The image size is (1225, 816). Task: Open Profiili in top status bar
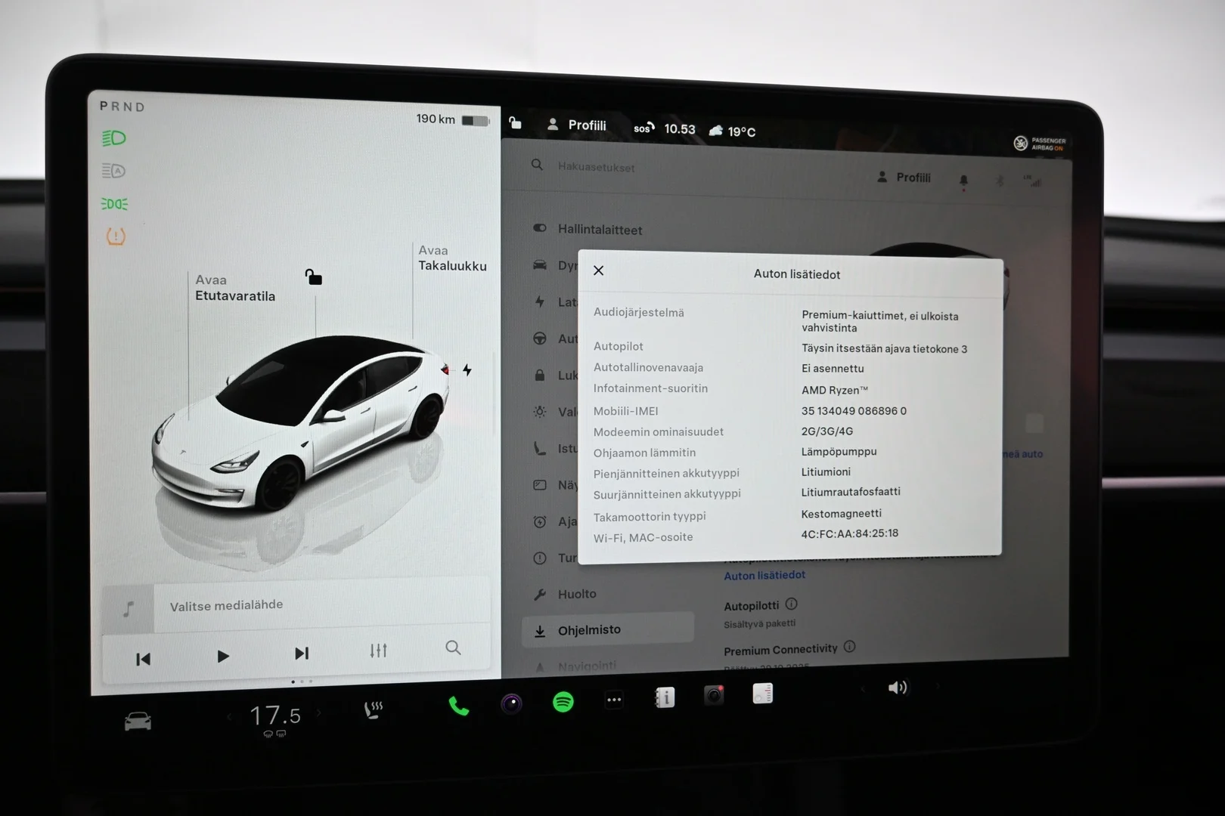click(576, 125)
